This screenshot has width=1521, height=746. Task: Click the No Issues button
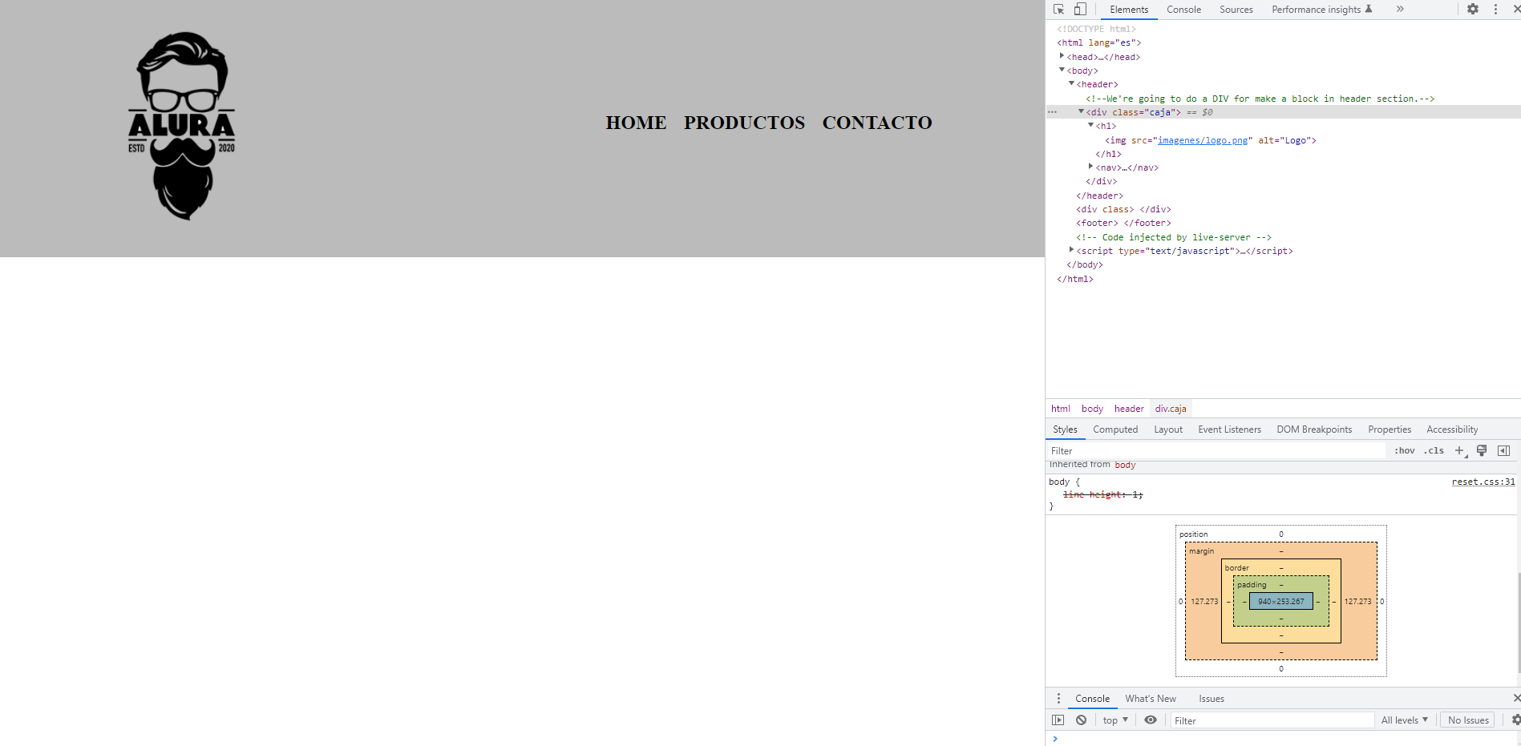pos(1468,720)
